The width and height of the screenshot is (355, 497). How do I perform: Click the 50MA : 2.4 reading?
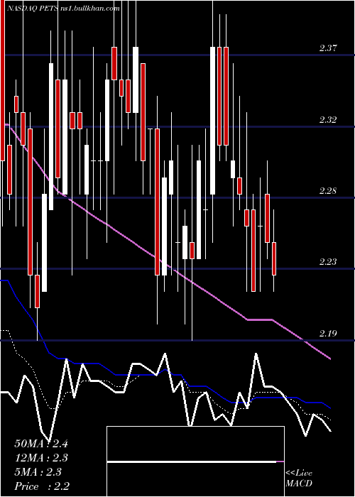[x=41, y=444]
